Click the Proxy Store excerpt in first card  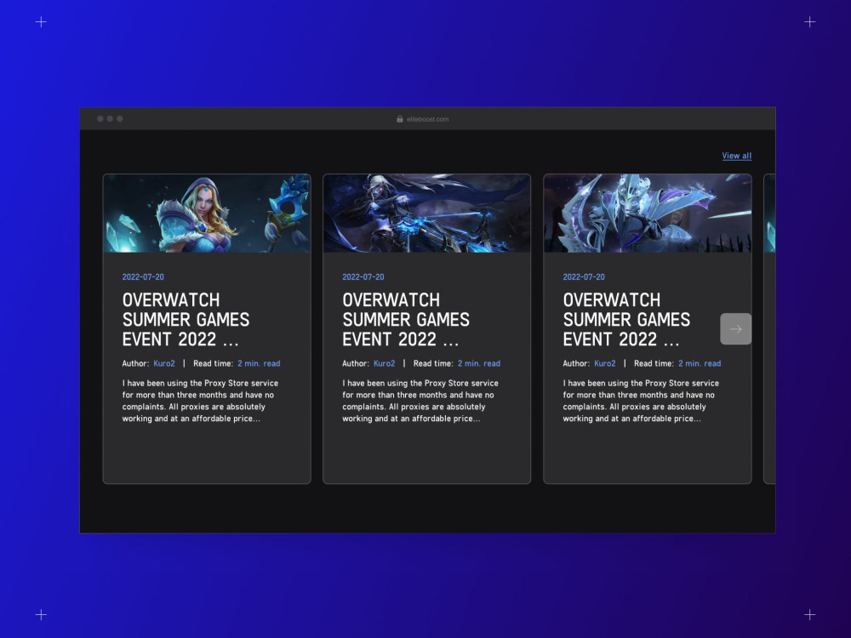[200, 401]
